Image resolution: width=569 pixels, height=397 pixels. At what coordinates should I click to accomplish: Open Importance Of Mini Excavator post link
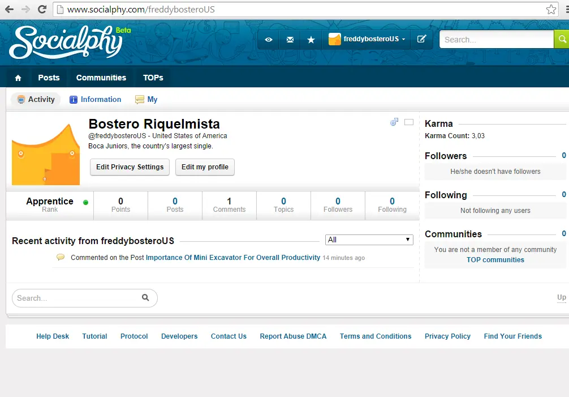coord(233,258)
